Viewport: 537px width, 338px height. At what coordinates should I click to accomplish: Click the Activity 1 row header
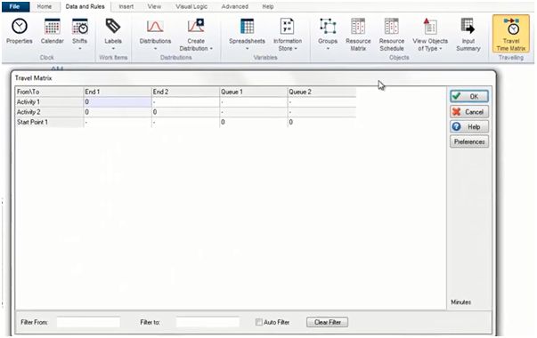coord(49,102)
